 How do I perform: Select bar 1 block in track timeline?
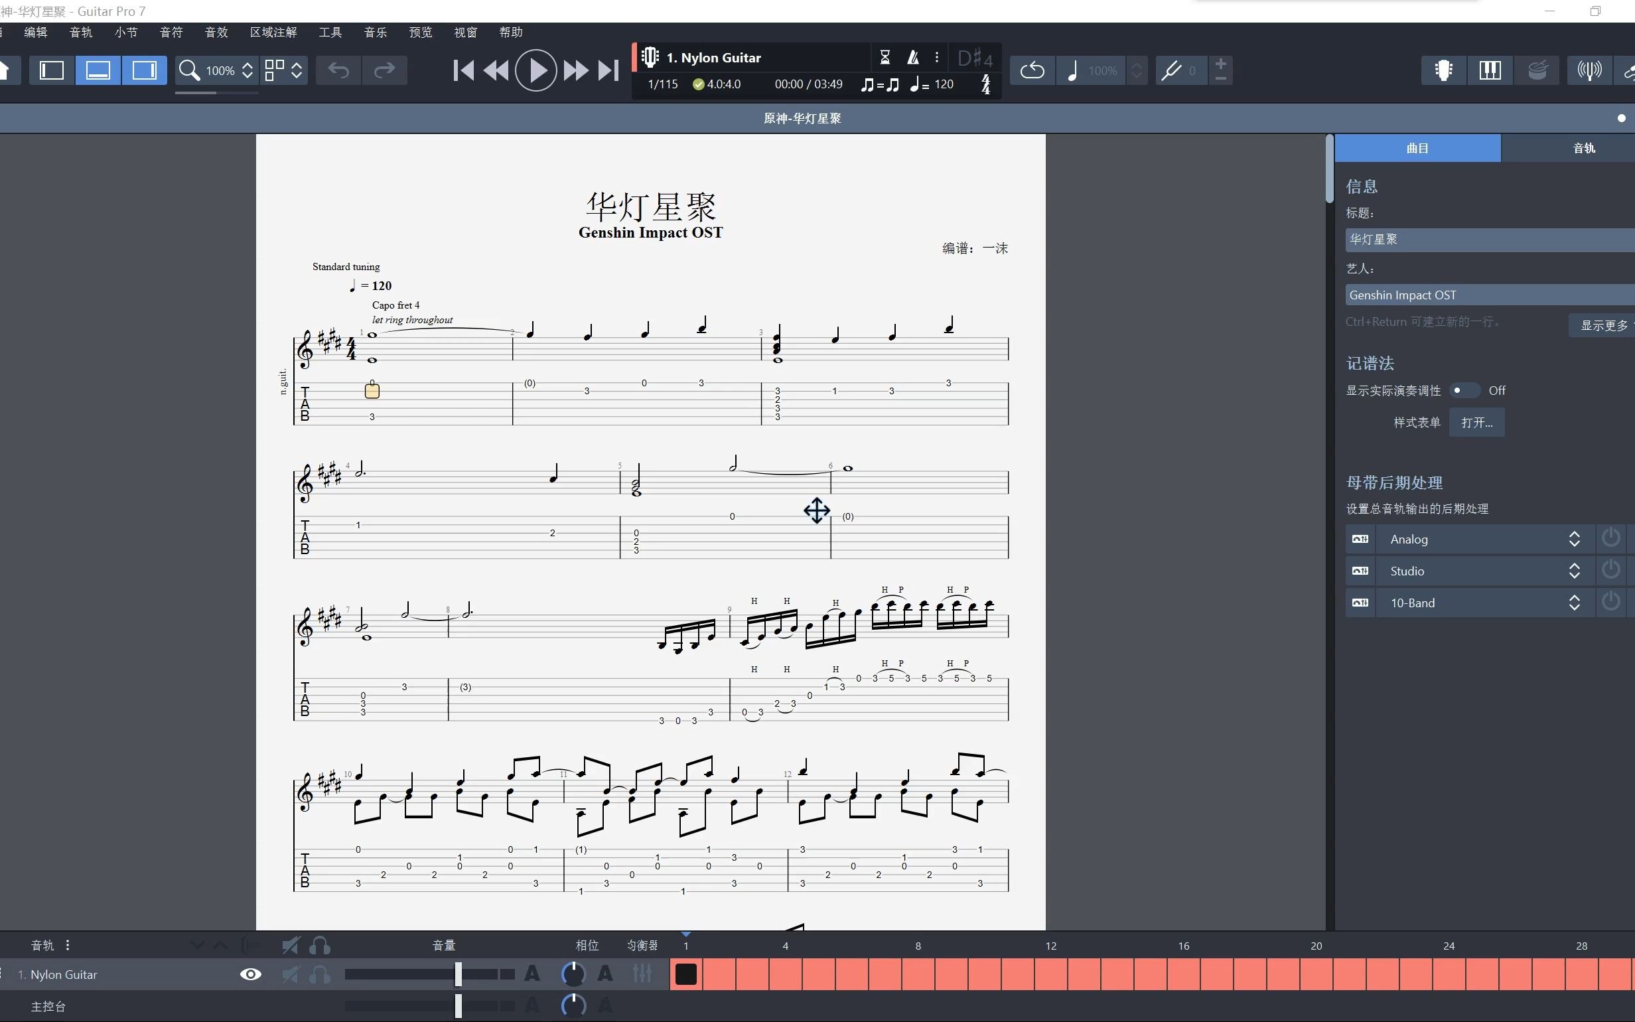coord(685,974)
